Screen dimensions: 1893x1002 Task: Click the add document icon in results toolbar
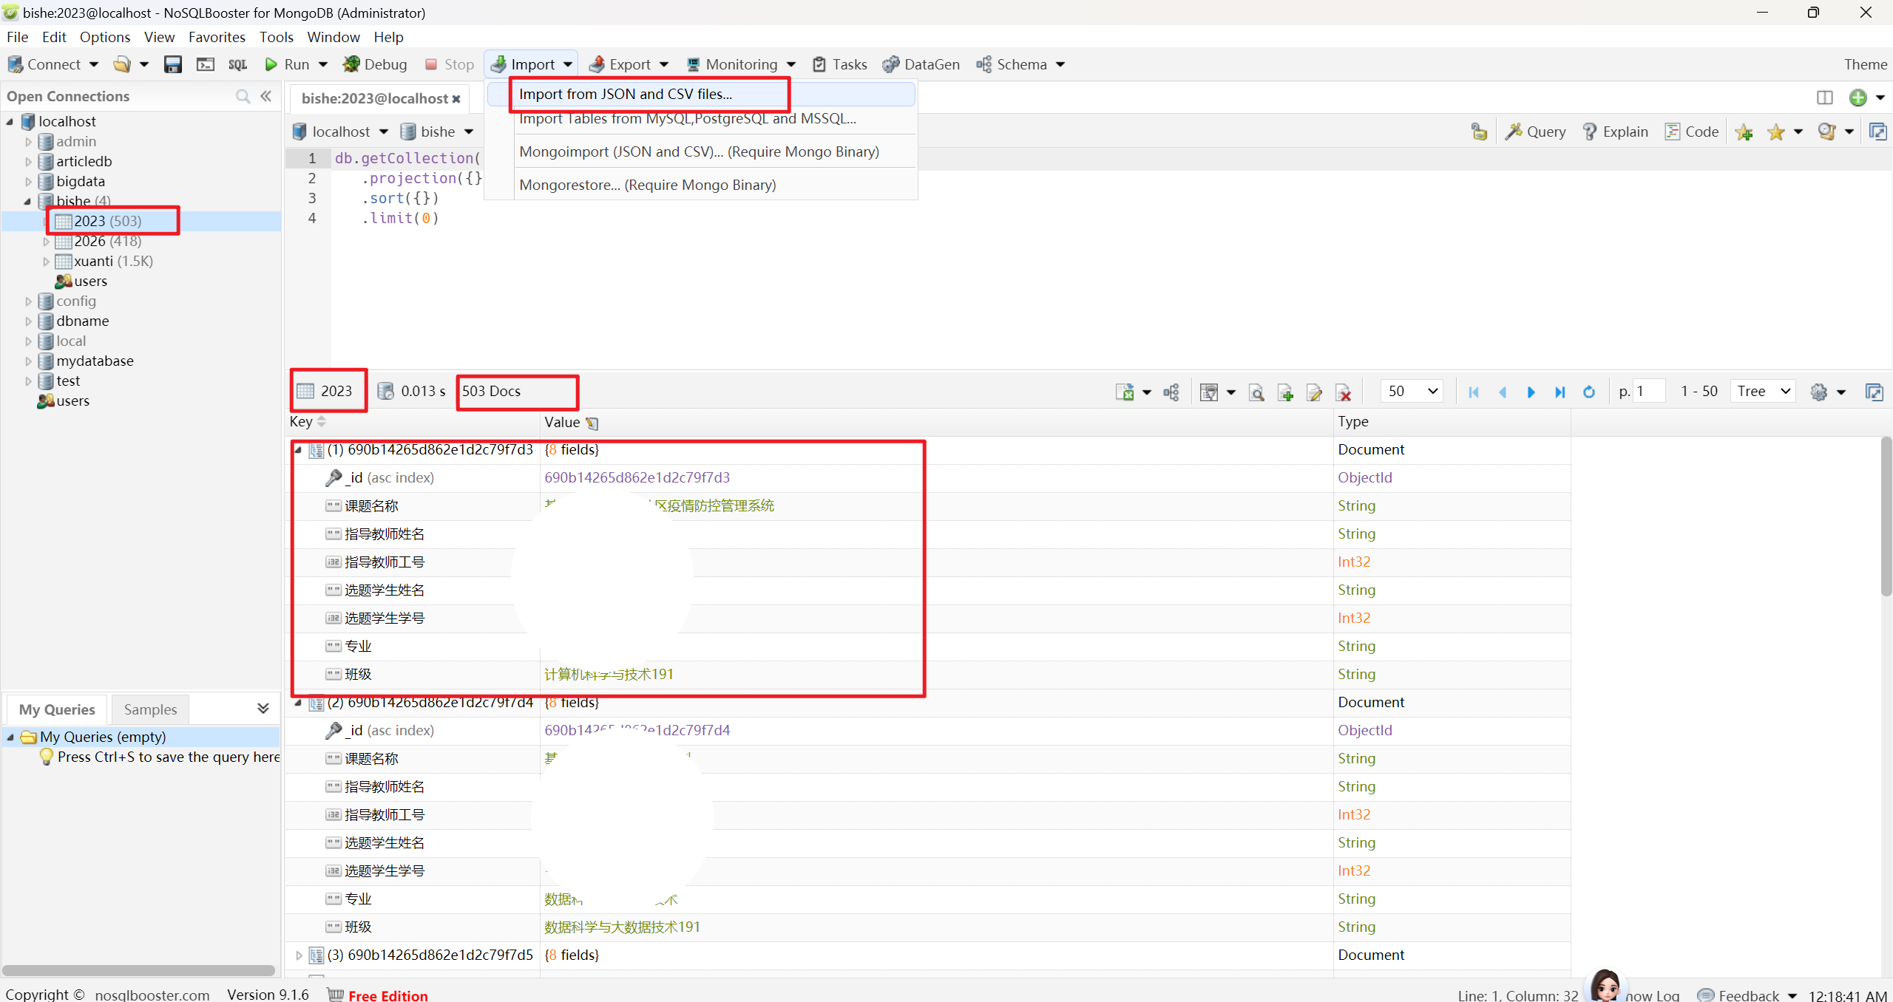1285,392
